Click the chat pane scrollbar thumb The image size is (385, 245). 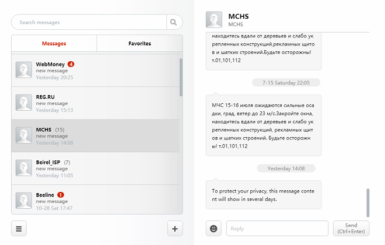[368, 203]
